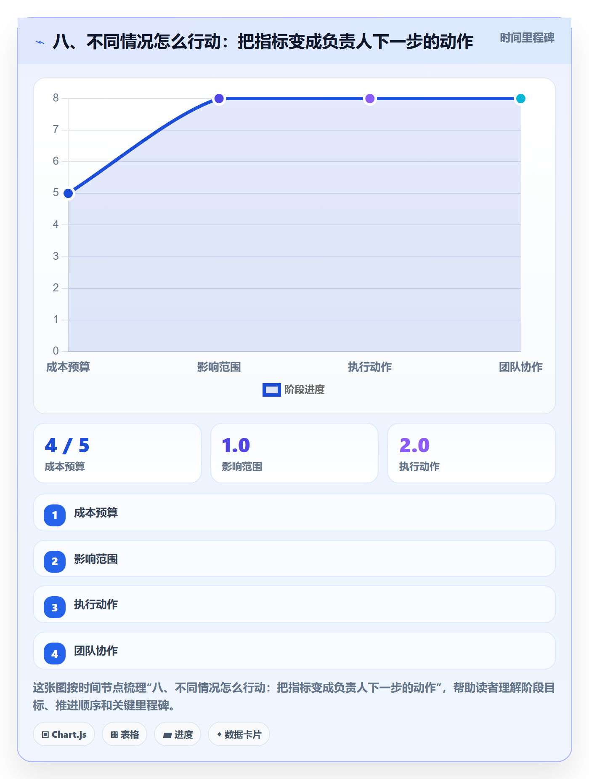Click the 时间里程碑 label in header
This screenshot has width=589, height=779.
tap(527, 38)
